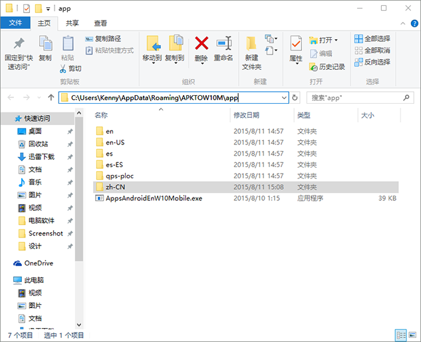421x342 pixels.
Task: Select Quick access in the navigation pane
Action: tap(37, 118)
